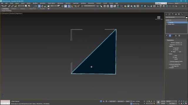Viewport: 188px width, 105px height.
Task: Expand the Editable Spline stack entry
Action: pyautogui.click(x=167, y=24)
